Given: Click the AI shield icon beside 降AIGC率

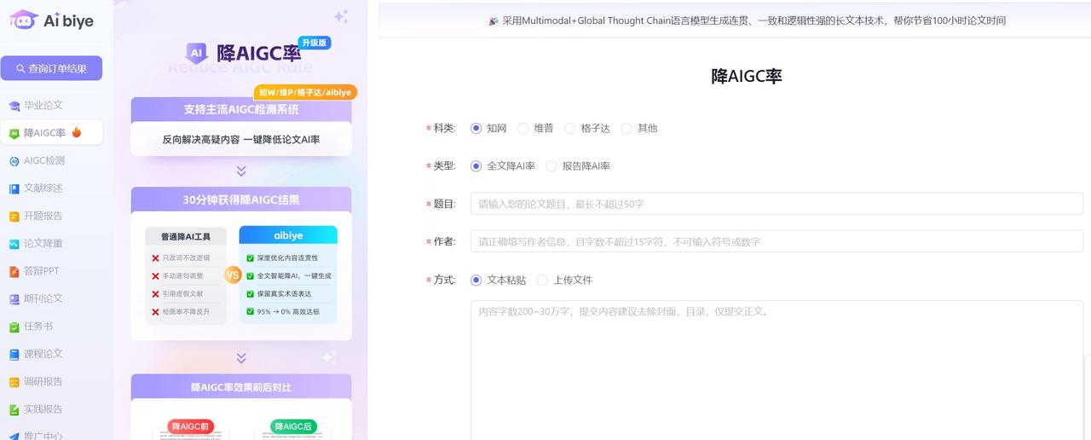Looking at the screenshot, I should point(196,53).
